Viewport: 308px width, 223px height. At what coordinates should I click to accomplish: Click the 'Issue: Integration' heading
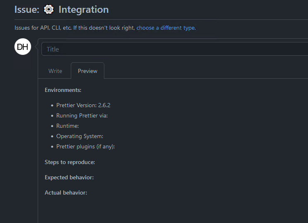point(62,9)
